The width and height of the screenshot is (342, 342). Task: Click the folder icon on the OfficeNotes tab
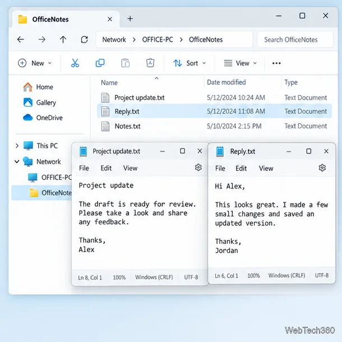coord(22,19)
